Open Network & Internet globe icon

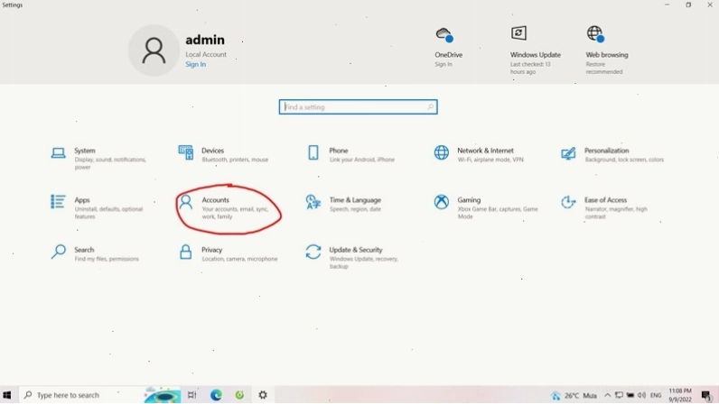coord(442,152)
